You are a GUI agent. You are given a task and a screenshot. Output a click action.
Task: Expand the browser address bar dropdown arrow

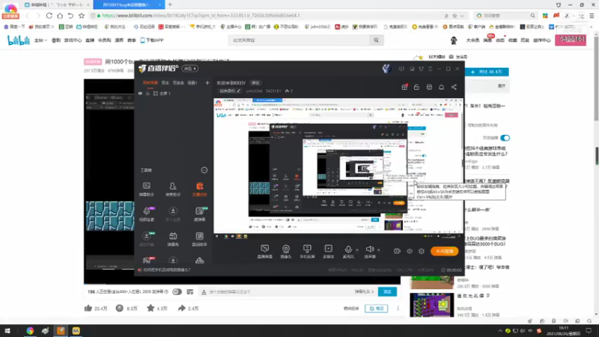[x=462, y=16]
